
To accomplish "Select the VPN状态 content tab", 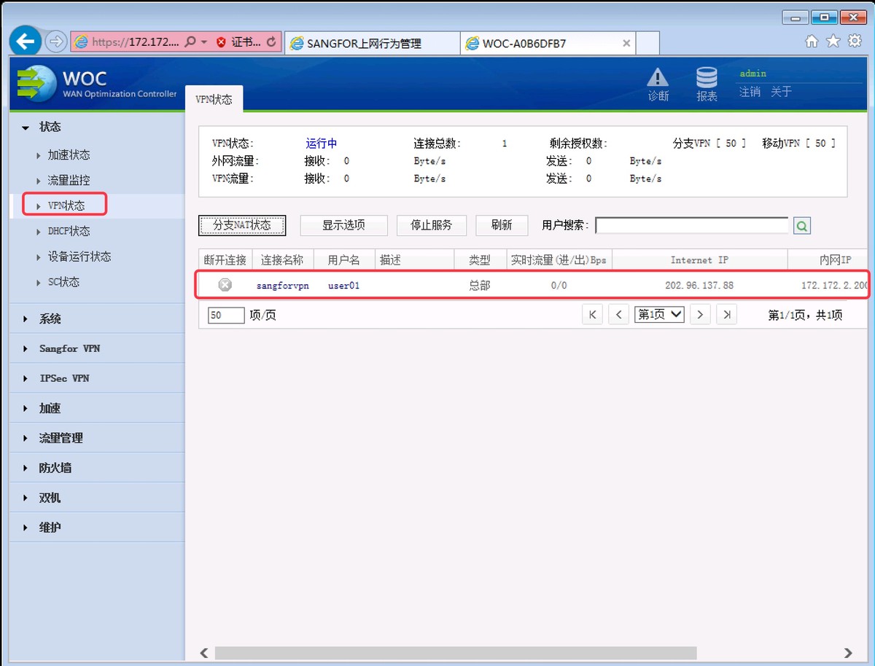I will click(214, 101).
